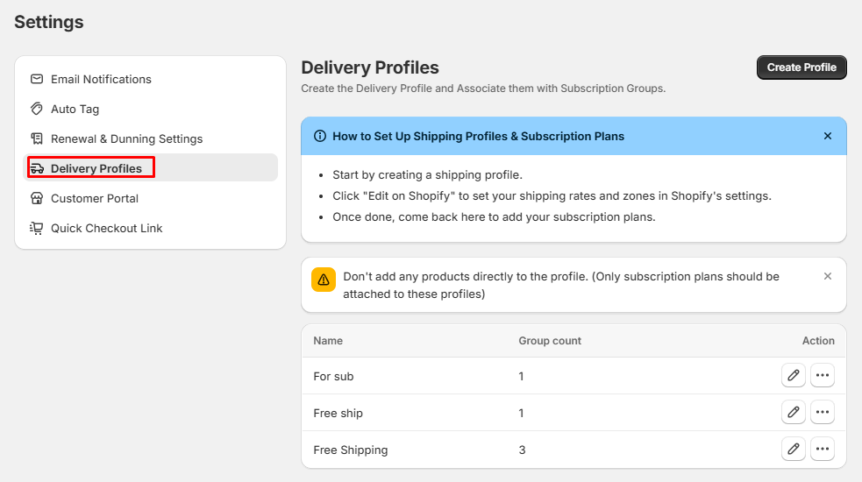The width and height of the screenshot is (862, 482).
Task: Select Delivery Profiles in the sidebar
Action: click(96, 168)
